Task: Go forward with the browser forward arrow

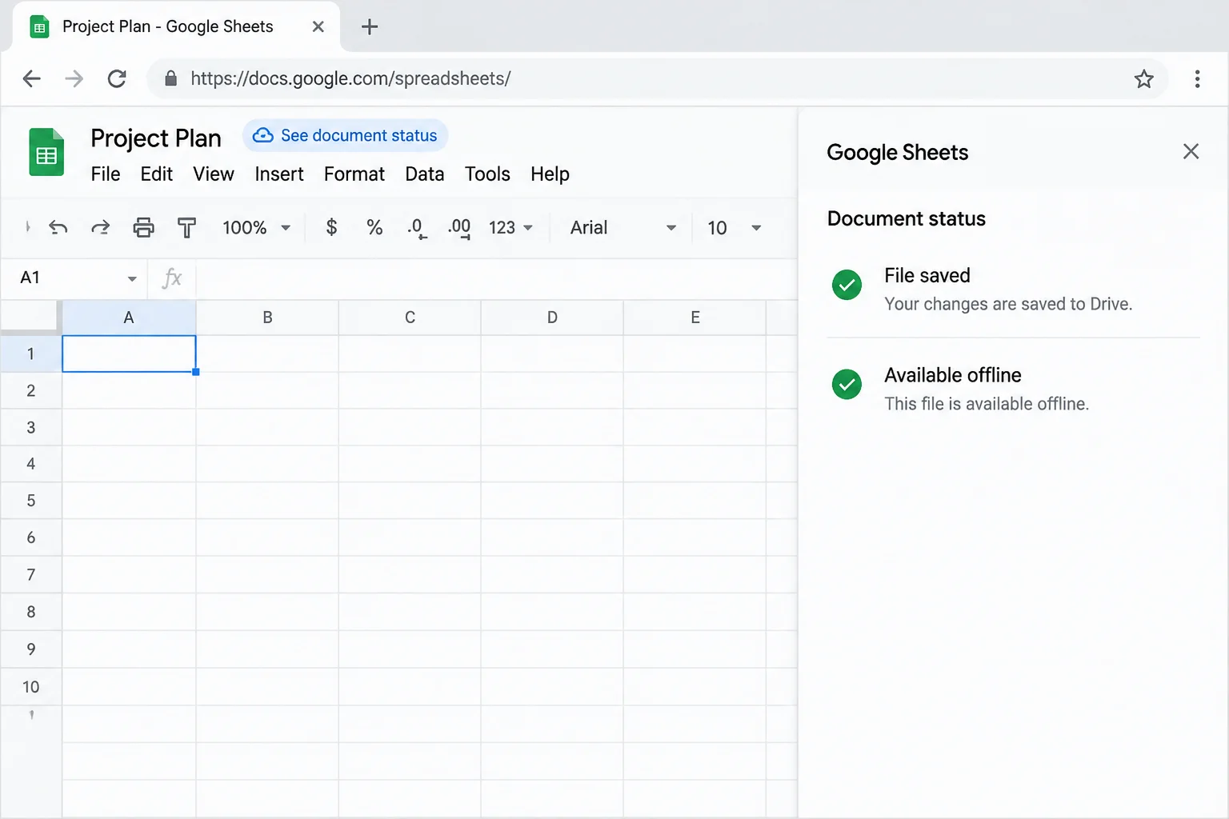Action: point(74,78)
